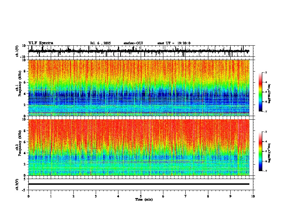Viewport: 285px width, 220px height.
Task: Click the "6" kHz tick of ch.2 spectrogram
Action: click(25, 142)
